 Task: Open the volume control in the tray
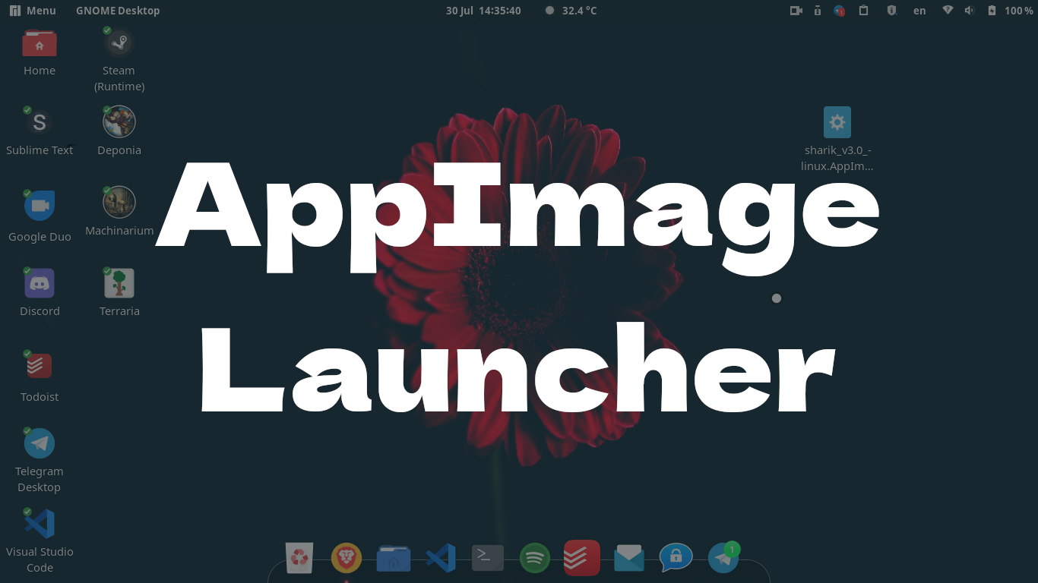point(969,11)
